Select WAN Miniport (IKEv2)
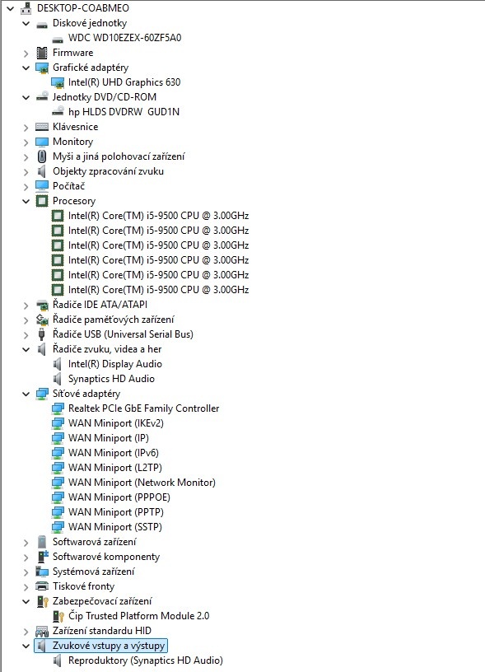 click(115, 423)
